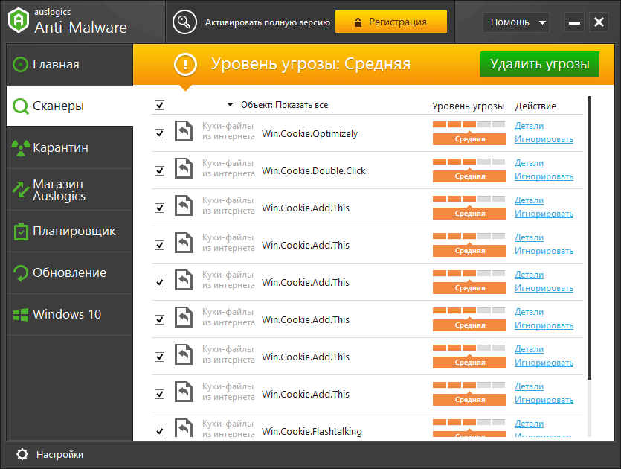This screenshot has height=469, width=621.
Task: Toggle the select-all checkbox in header
Action: coord(160,106)
